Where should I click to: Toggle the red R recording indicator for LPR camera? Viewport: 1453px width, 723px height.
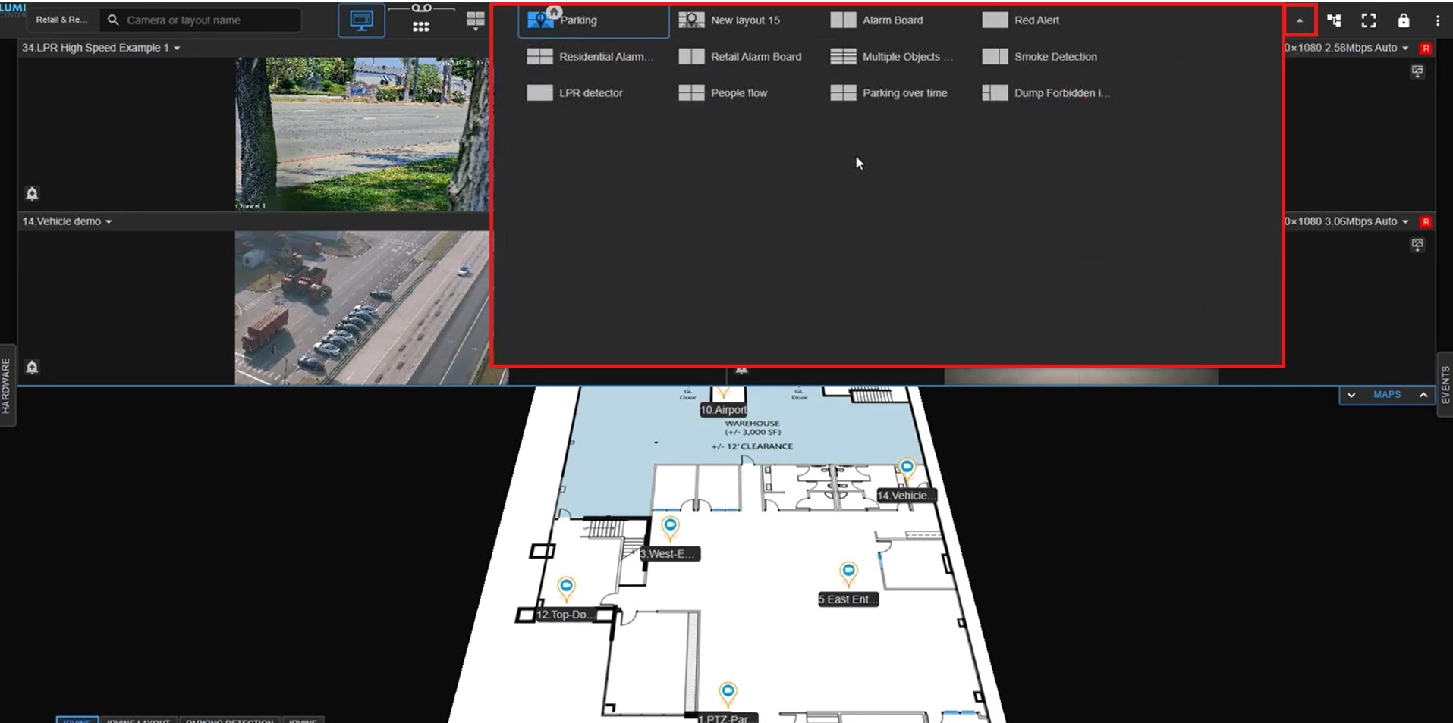click(1426, 48)
